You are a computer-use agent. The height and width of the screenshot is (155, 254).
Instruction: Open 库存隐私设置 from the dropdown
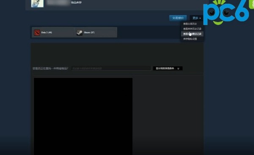click(x=190, y=39)
